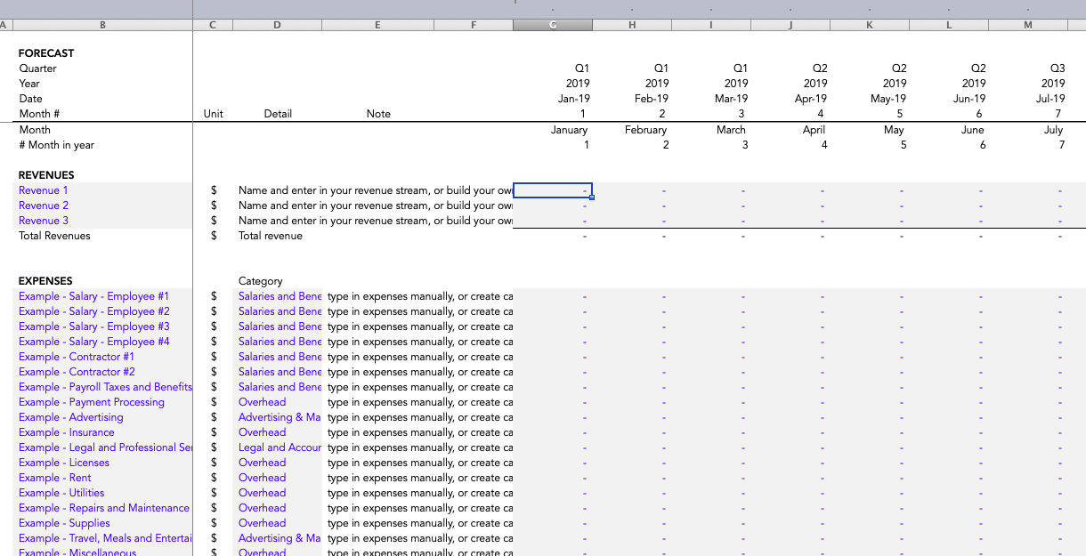Select Example - Supplies row label
This screenshot has height=556, width=1086.
[x=64, y=523]
